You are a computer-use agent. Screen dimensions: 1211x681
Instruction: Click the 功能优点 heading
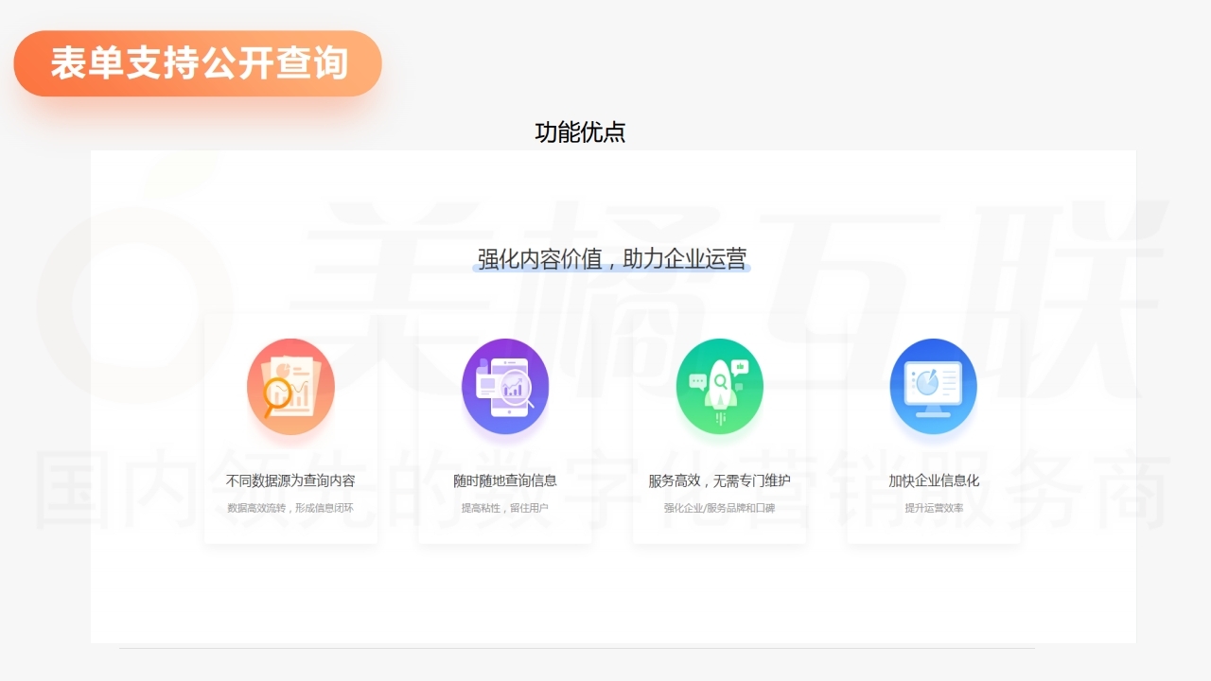pos(580,132)
